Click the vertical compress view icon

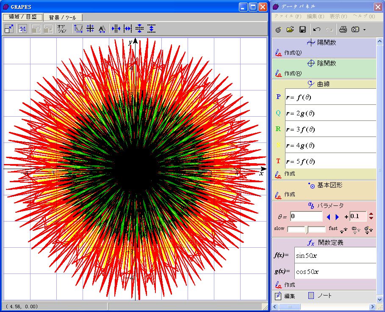point(139,29)
